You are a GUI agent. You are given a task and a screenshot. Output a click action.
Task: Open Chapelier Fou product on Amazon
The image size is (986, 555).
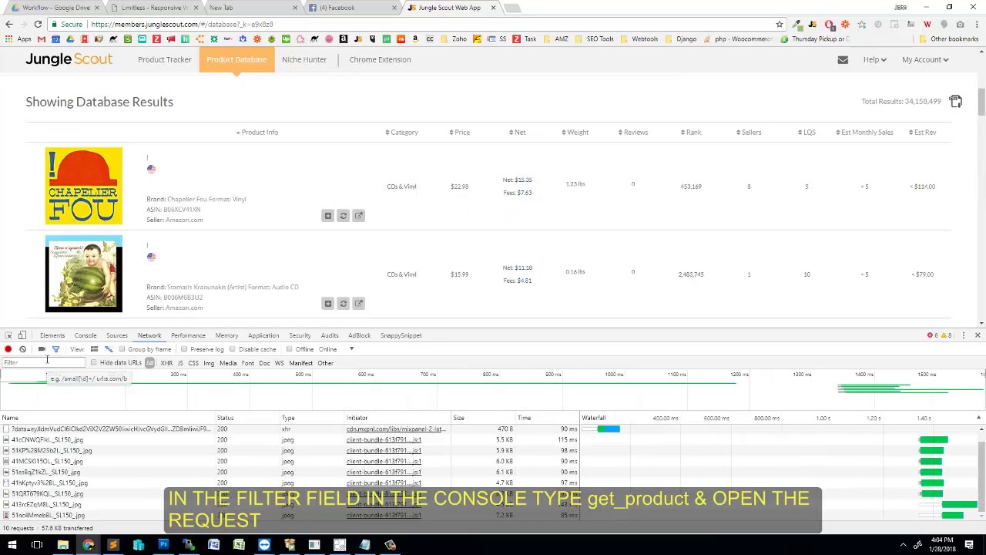[x=358, y=216]
